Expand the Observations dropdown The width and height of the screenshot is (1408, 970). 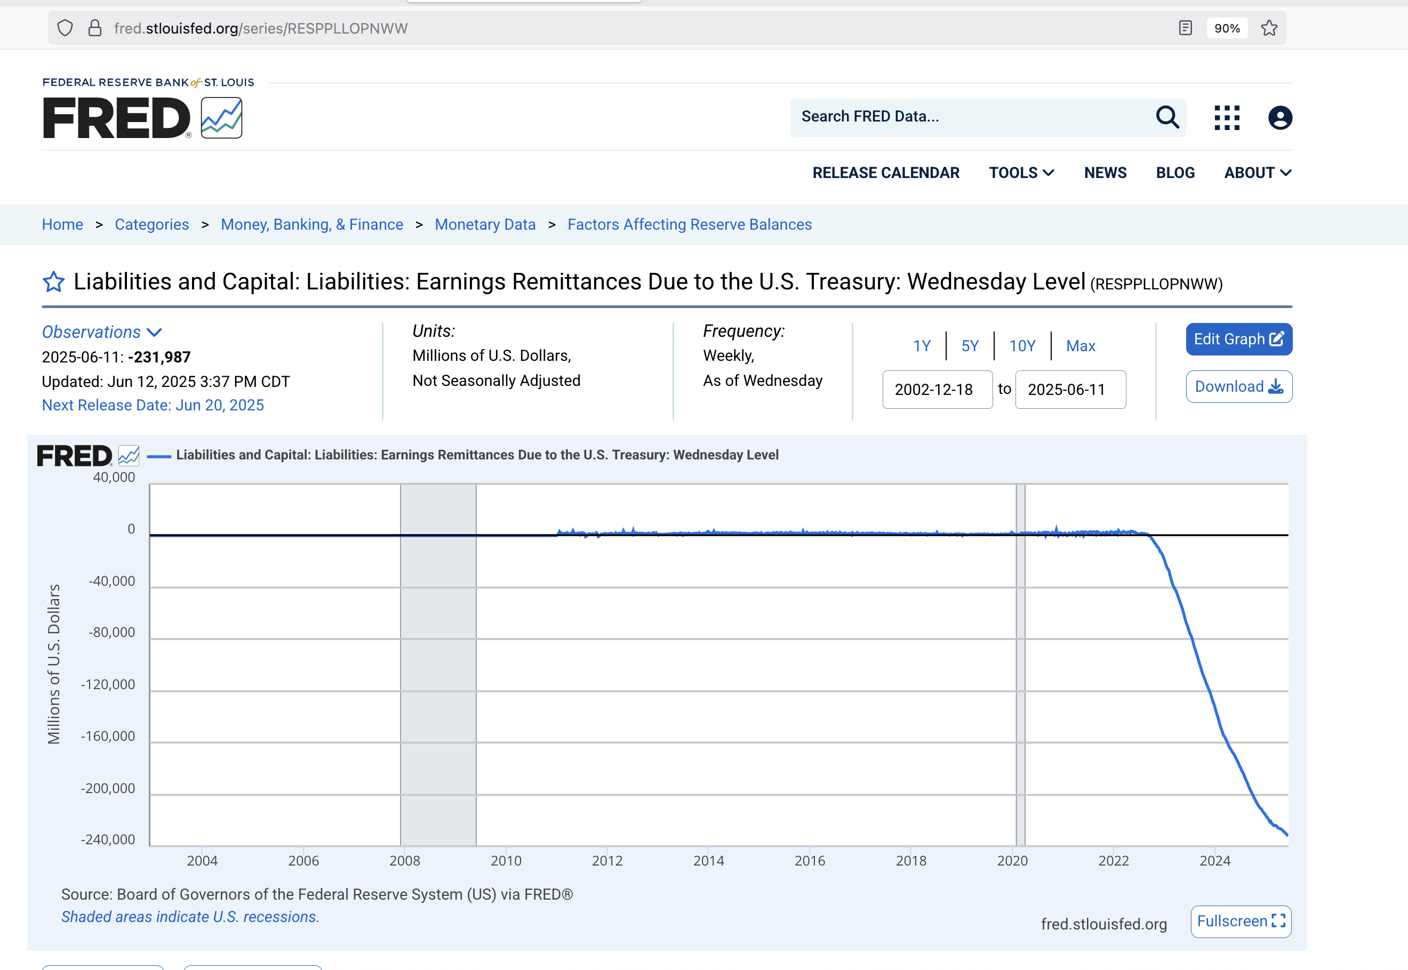[x=101, y=332]
